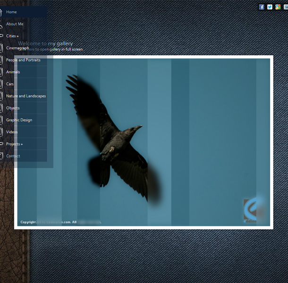288x283 pixels.
Task: Click the Welcome to my gallery heading
Action: click(45, 43)
